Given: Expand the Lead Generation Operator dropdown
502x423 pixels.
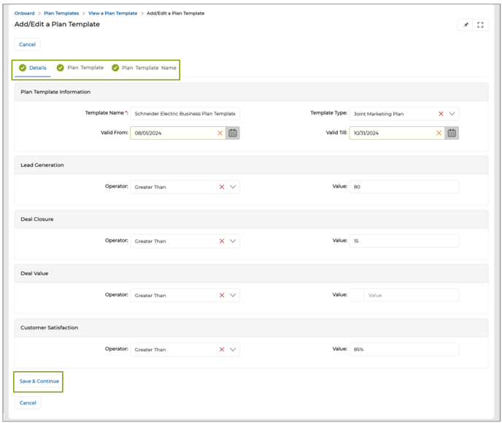Looking at the screenshot, I should 233,187.
